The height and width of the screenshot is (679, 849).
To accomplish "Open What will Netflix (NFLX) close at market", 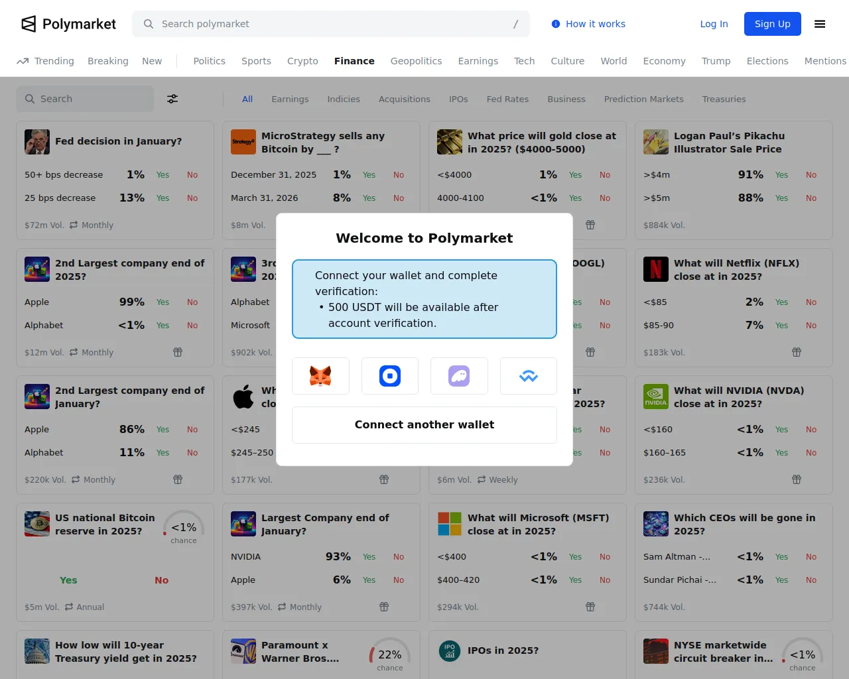I will (x=736, y=270).
